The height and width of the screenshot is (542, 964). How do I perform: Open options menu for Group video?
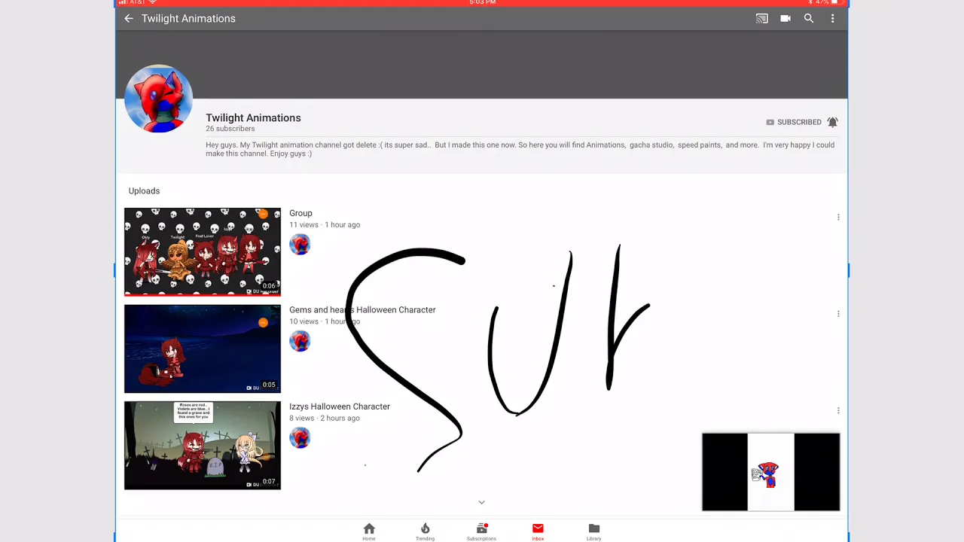point(838,218)
